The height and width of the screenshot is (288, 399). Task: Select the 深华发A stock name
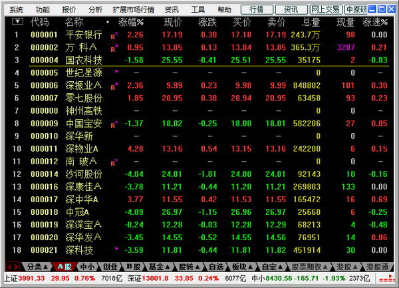84,237
